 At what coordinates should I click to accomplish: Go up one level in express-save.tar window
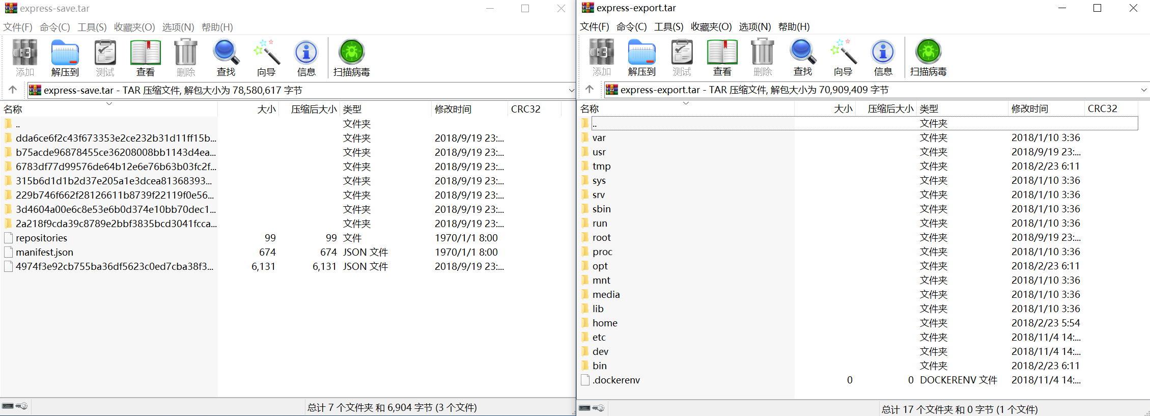tap(13, 90)
